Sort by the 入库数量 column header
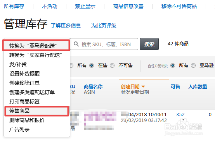This screenshot has width=215, height=141. (198, 86)
